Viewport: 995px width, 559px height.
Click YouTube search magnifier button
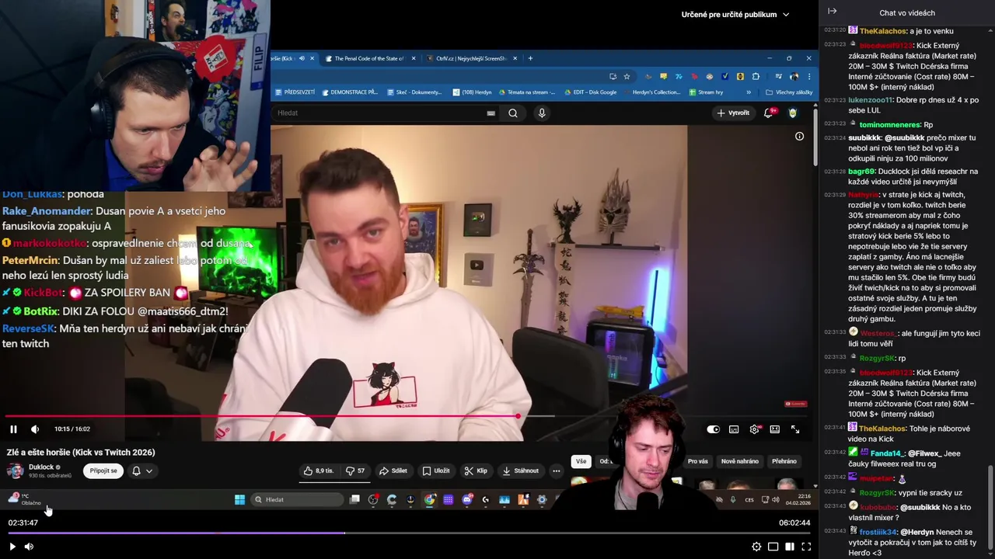click(513, 113)
